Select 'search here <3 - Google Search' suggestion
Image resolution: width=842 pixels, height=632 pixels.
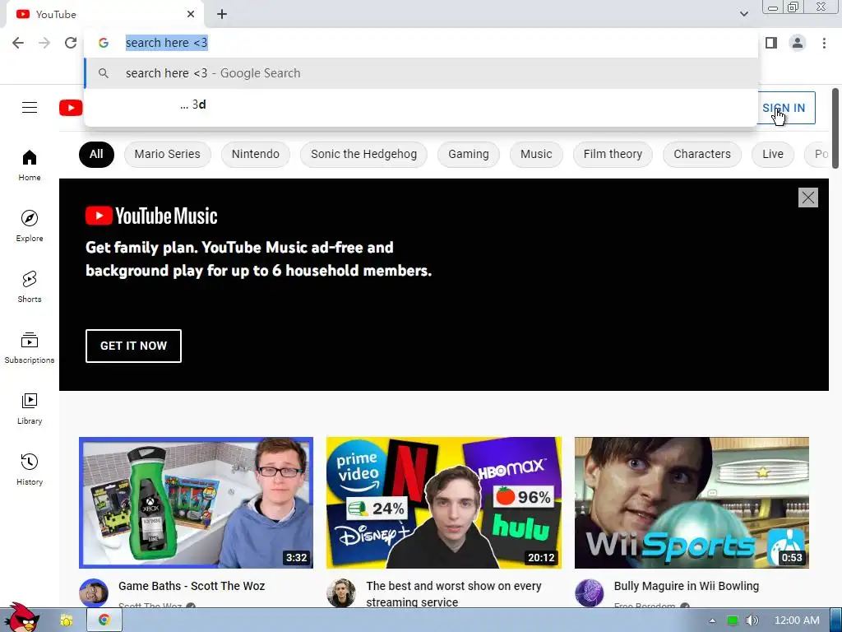(x=421, y=73)
